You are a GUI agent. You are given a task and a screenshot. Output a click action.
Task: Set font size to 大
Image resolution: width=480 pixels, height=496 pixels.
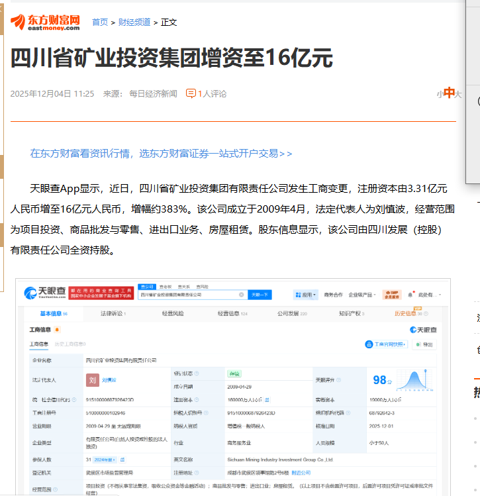coord(458,95)
